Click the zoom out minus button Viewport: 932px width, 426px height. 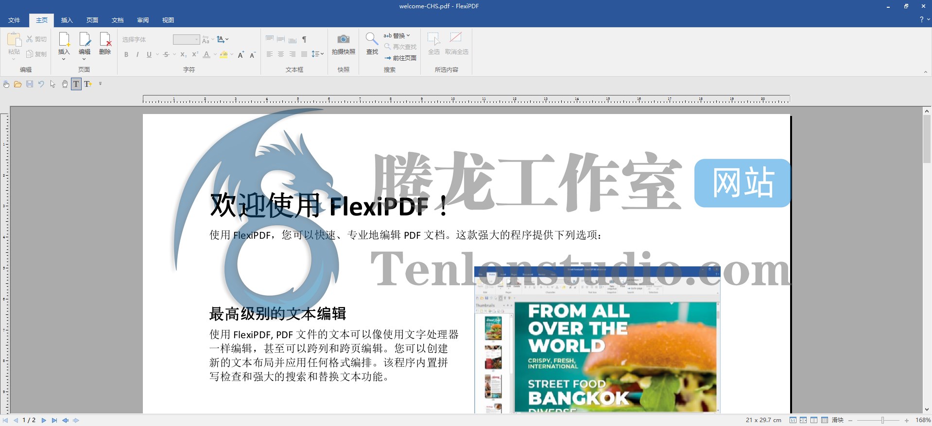(850, 420)
